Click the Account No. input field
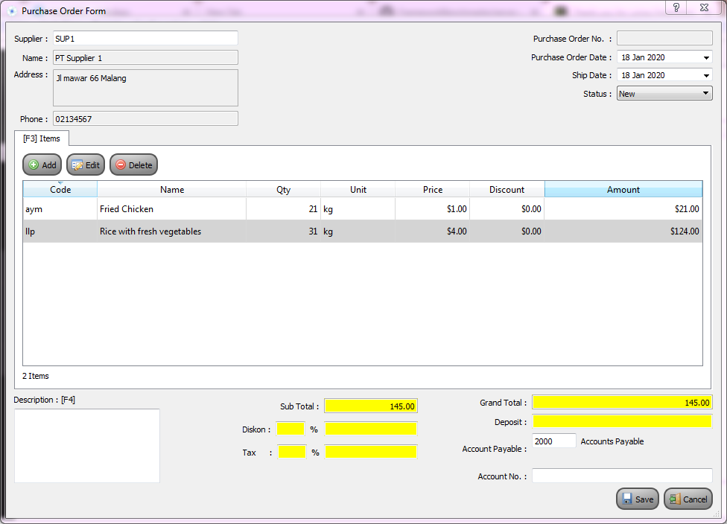 [x=622, y=476]
